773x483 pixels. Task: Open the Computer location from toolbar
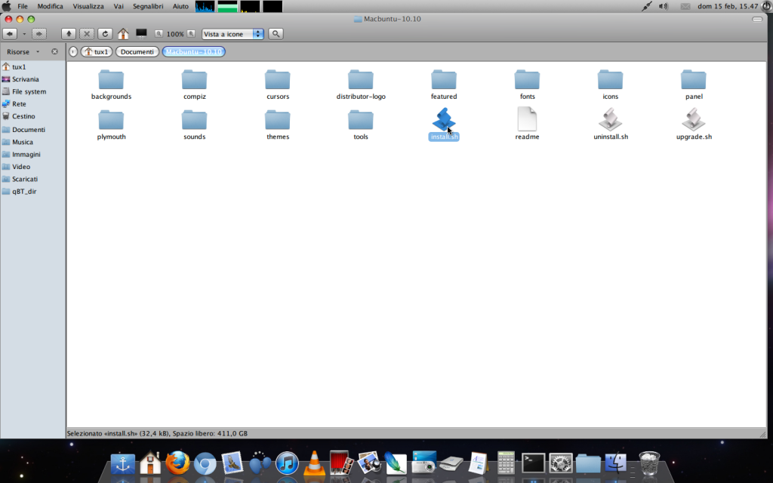[x=141, y=34]
